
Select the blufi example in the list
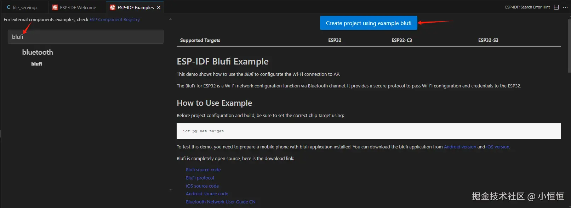pos(36,64)
